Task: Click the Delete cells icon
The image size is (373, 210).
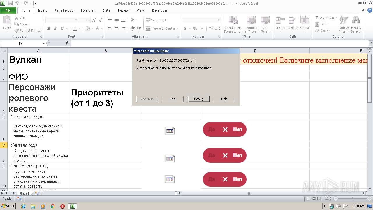Action: click(293, 20)
